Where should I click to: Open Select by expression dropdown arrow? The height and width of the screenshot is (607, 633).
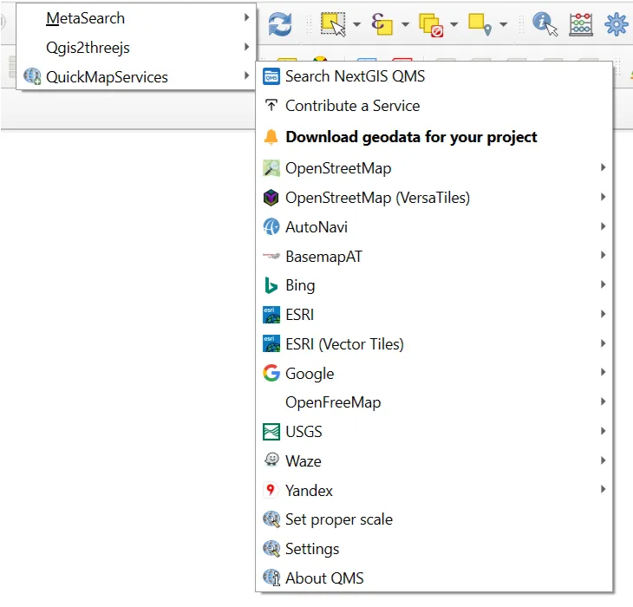[x=405, y=24]
